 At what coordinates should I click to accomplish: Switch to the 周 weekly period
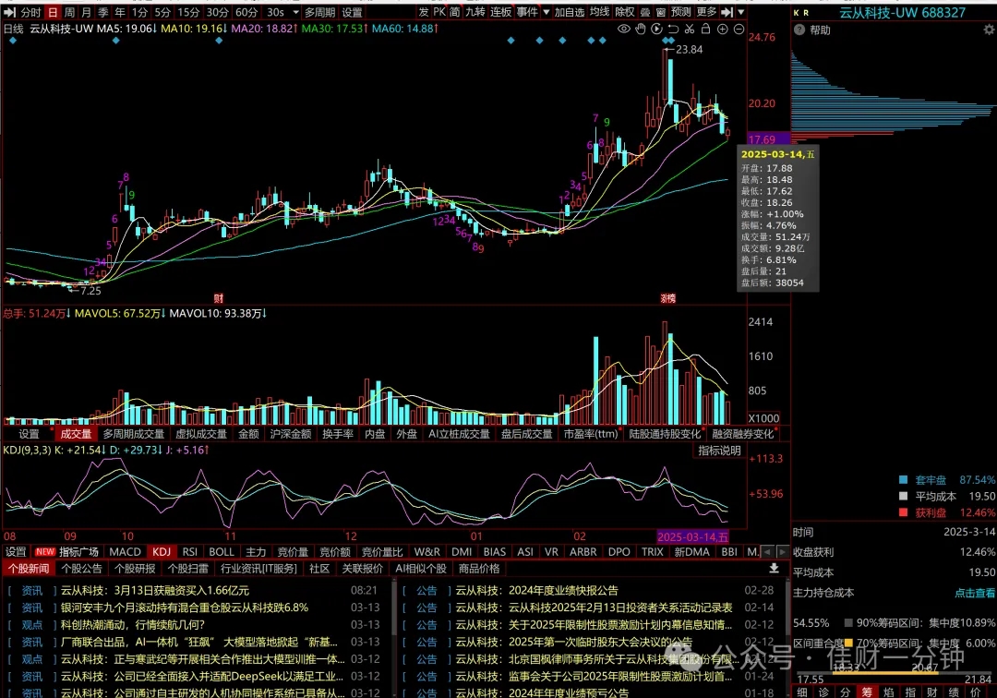coord(69,12)
